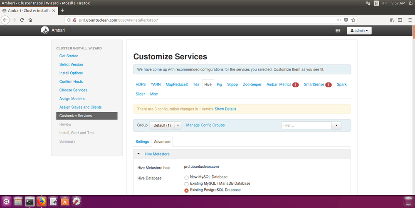
Task: Select the Hive service tab
Action: point(208,84)
